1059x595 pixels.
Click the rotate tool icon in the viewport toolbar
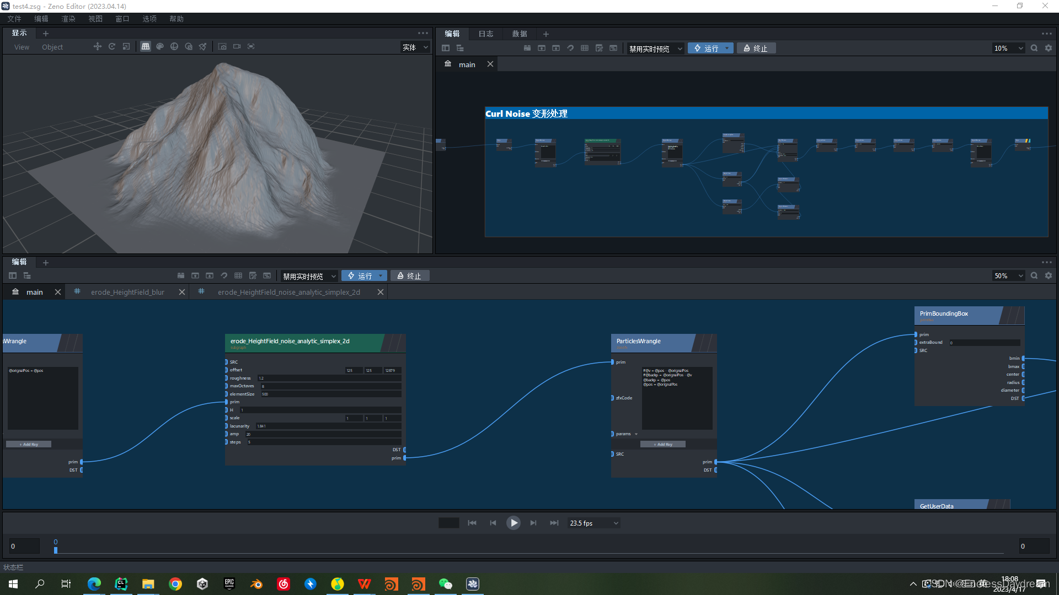(x=112, y=47)
